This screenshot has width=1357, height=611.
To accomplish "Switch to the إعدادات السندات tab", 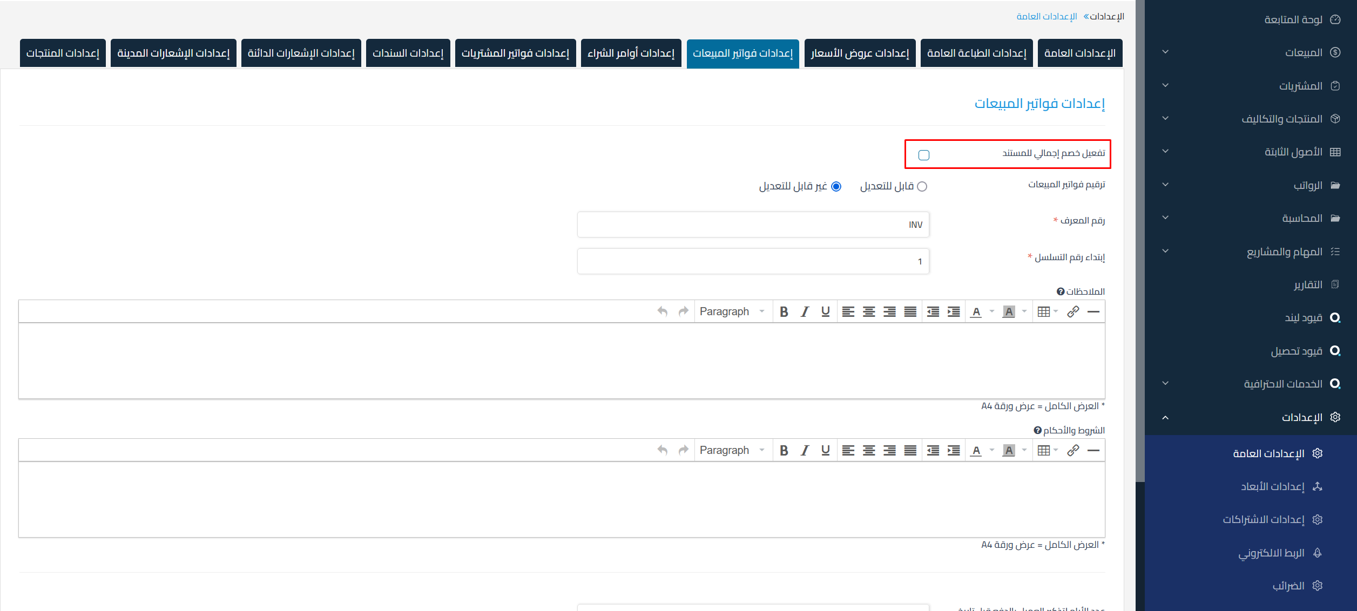I will coord(408,53).
